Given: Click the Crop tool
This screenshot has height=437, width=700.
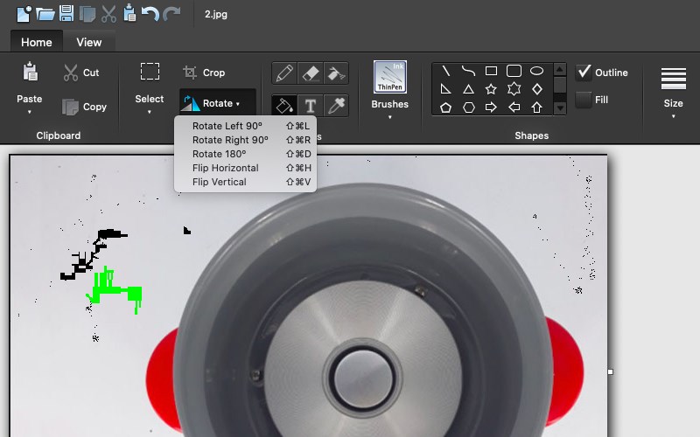Looking at the screenshot, I should point(204,73).
